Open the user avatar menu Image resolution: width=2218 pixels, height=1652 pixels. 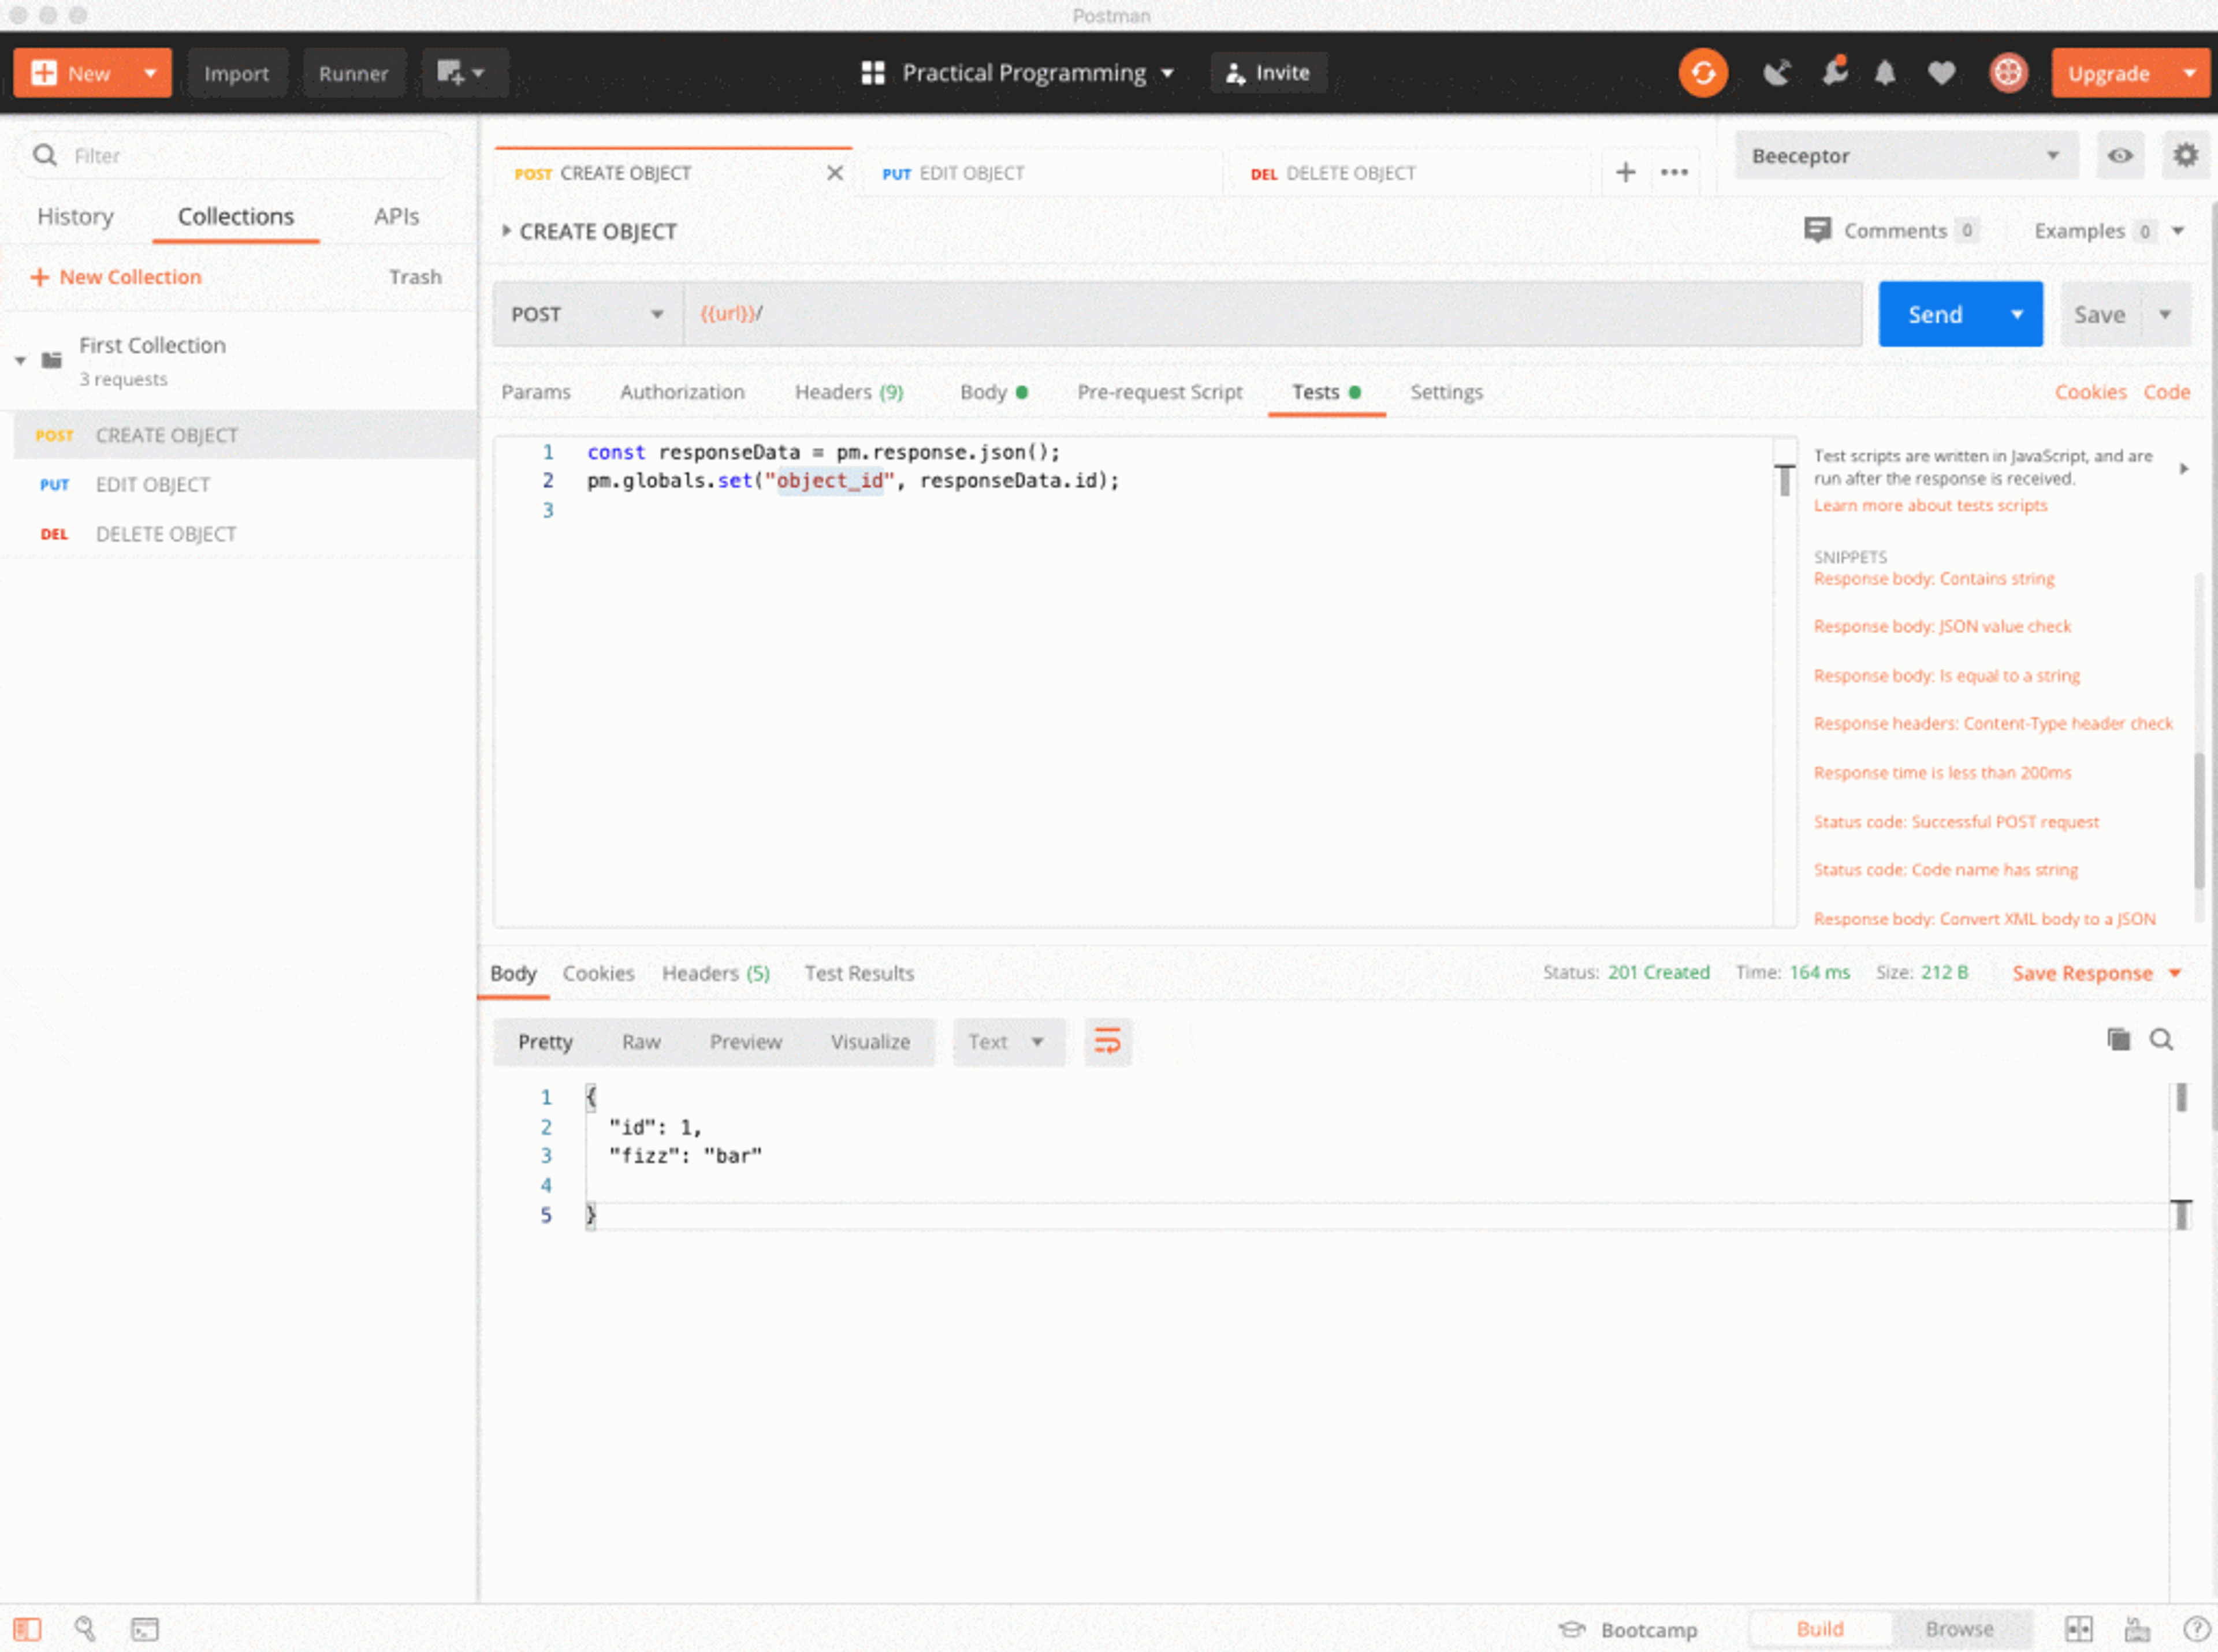2008,72
